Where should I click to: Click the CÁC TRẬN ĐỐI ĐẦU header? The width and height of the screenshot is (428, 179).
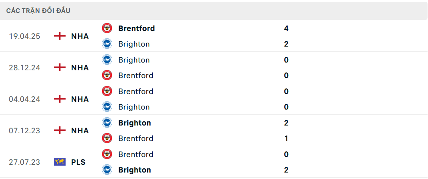click(x=38, y=11)
